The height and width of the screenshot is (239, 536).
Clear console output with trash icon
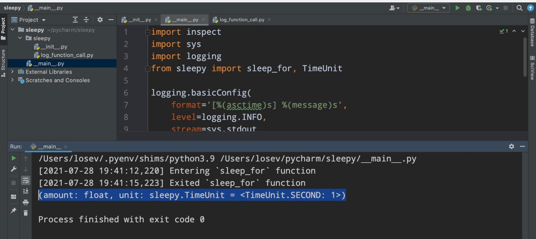(x=26, y=213)
